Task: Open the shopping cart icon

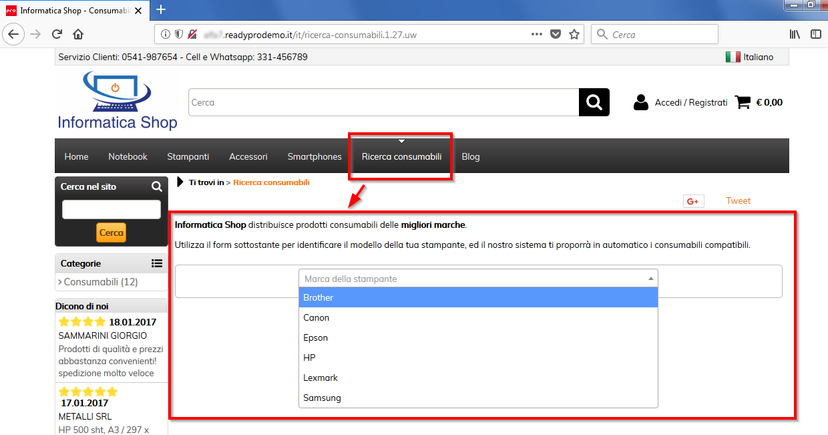Action: [x=743, y=102]
